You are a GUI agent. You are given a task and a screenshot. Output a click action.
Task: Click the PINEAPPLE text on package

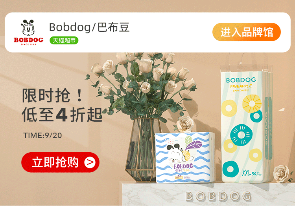(241, 86)
